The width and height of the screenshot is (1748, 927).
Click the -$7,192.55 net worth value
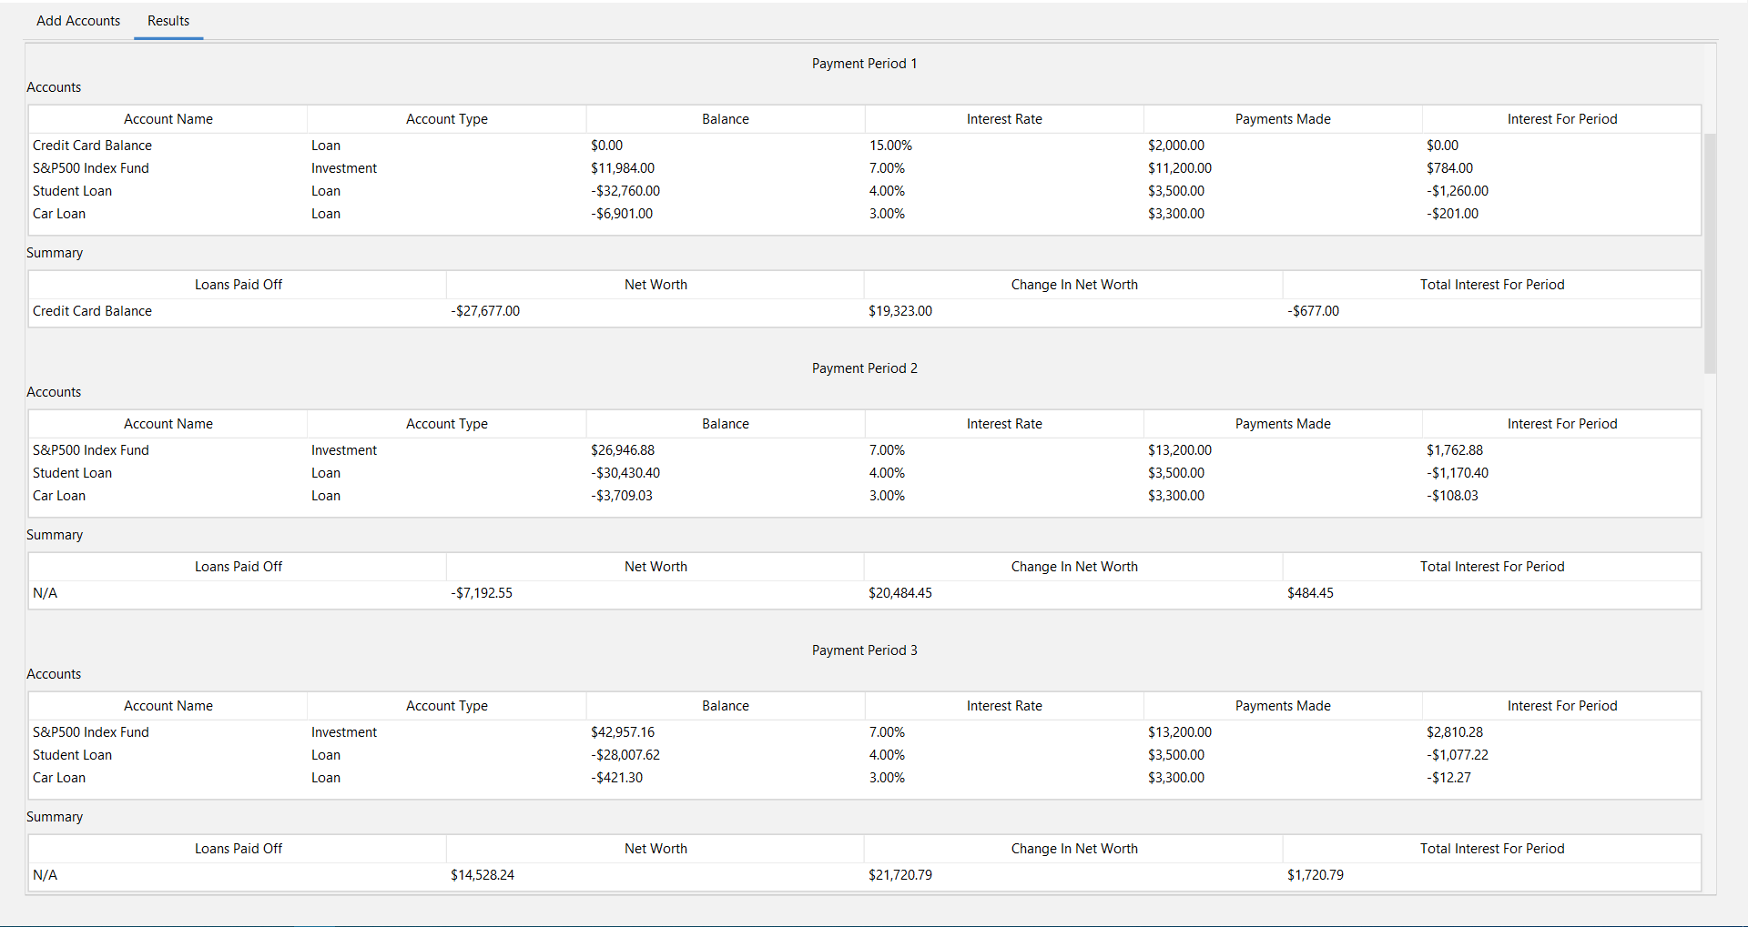[x=482, y=593]
